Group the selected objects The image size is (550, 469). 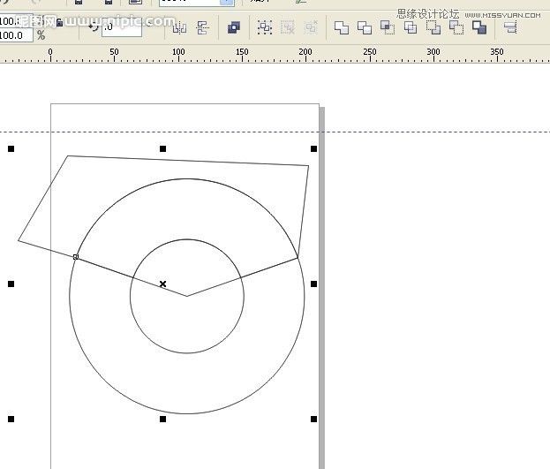tap(265, 27)
